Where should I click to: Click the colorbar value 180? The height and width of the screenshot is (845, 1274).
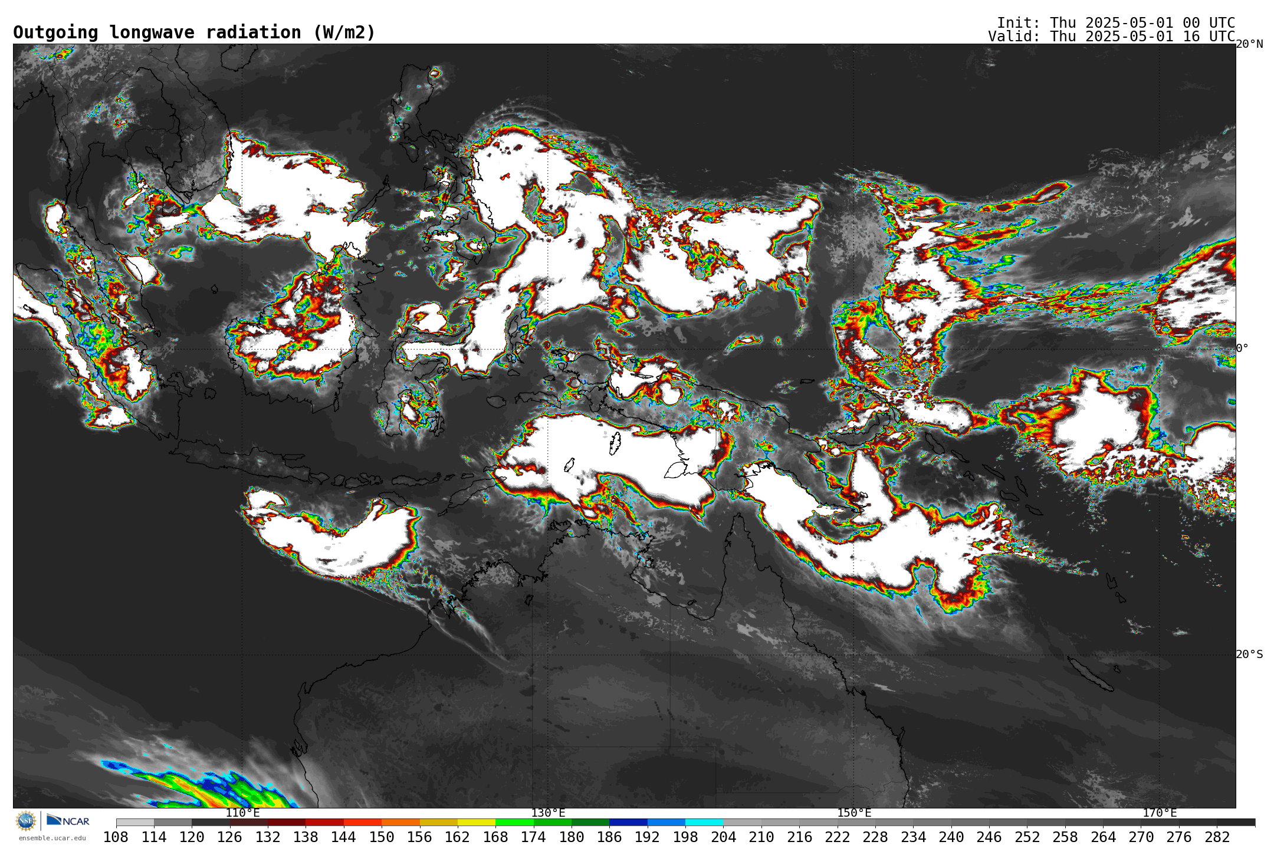pyautogui.click(x=572, y=837)
